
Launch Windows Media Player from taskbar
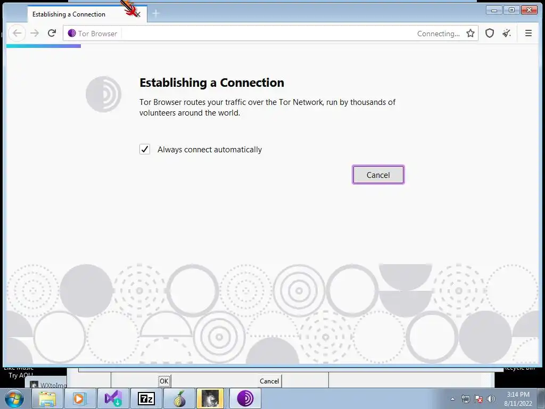click(x=80, y=398)
